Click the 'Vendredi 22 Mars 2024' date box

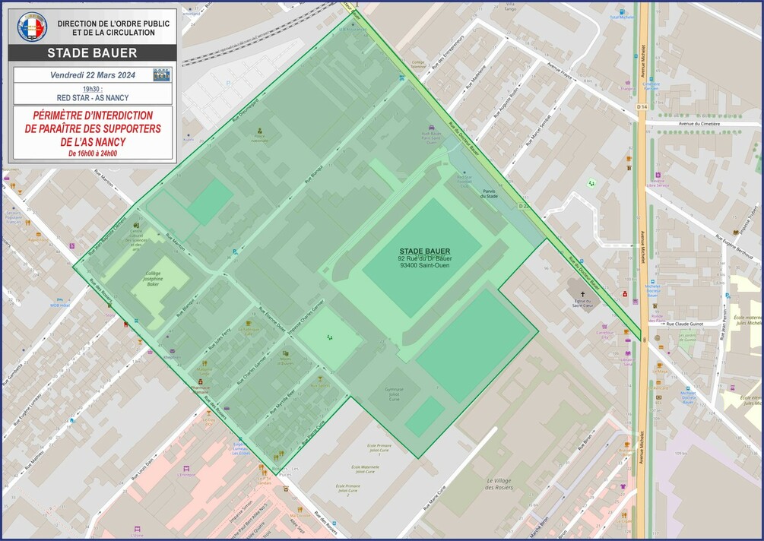click(x=93, y=75)
